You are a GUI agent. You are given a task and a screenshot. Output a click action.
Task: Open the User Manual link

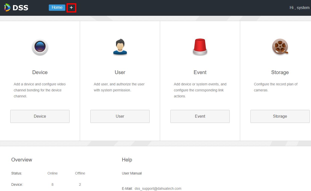[x=132, y=173]
